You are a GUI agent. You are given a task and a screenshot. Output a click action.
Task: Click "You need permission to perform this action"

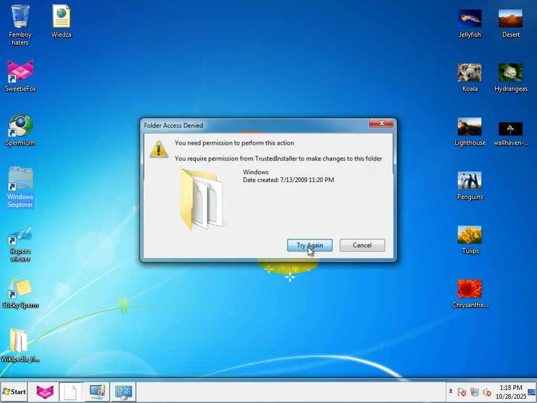(234, 143)
